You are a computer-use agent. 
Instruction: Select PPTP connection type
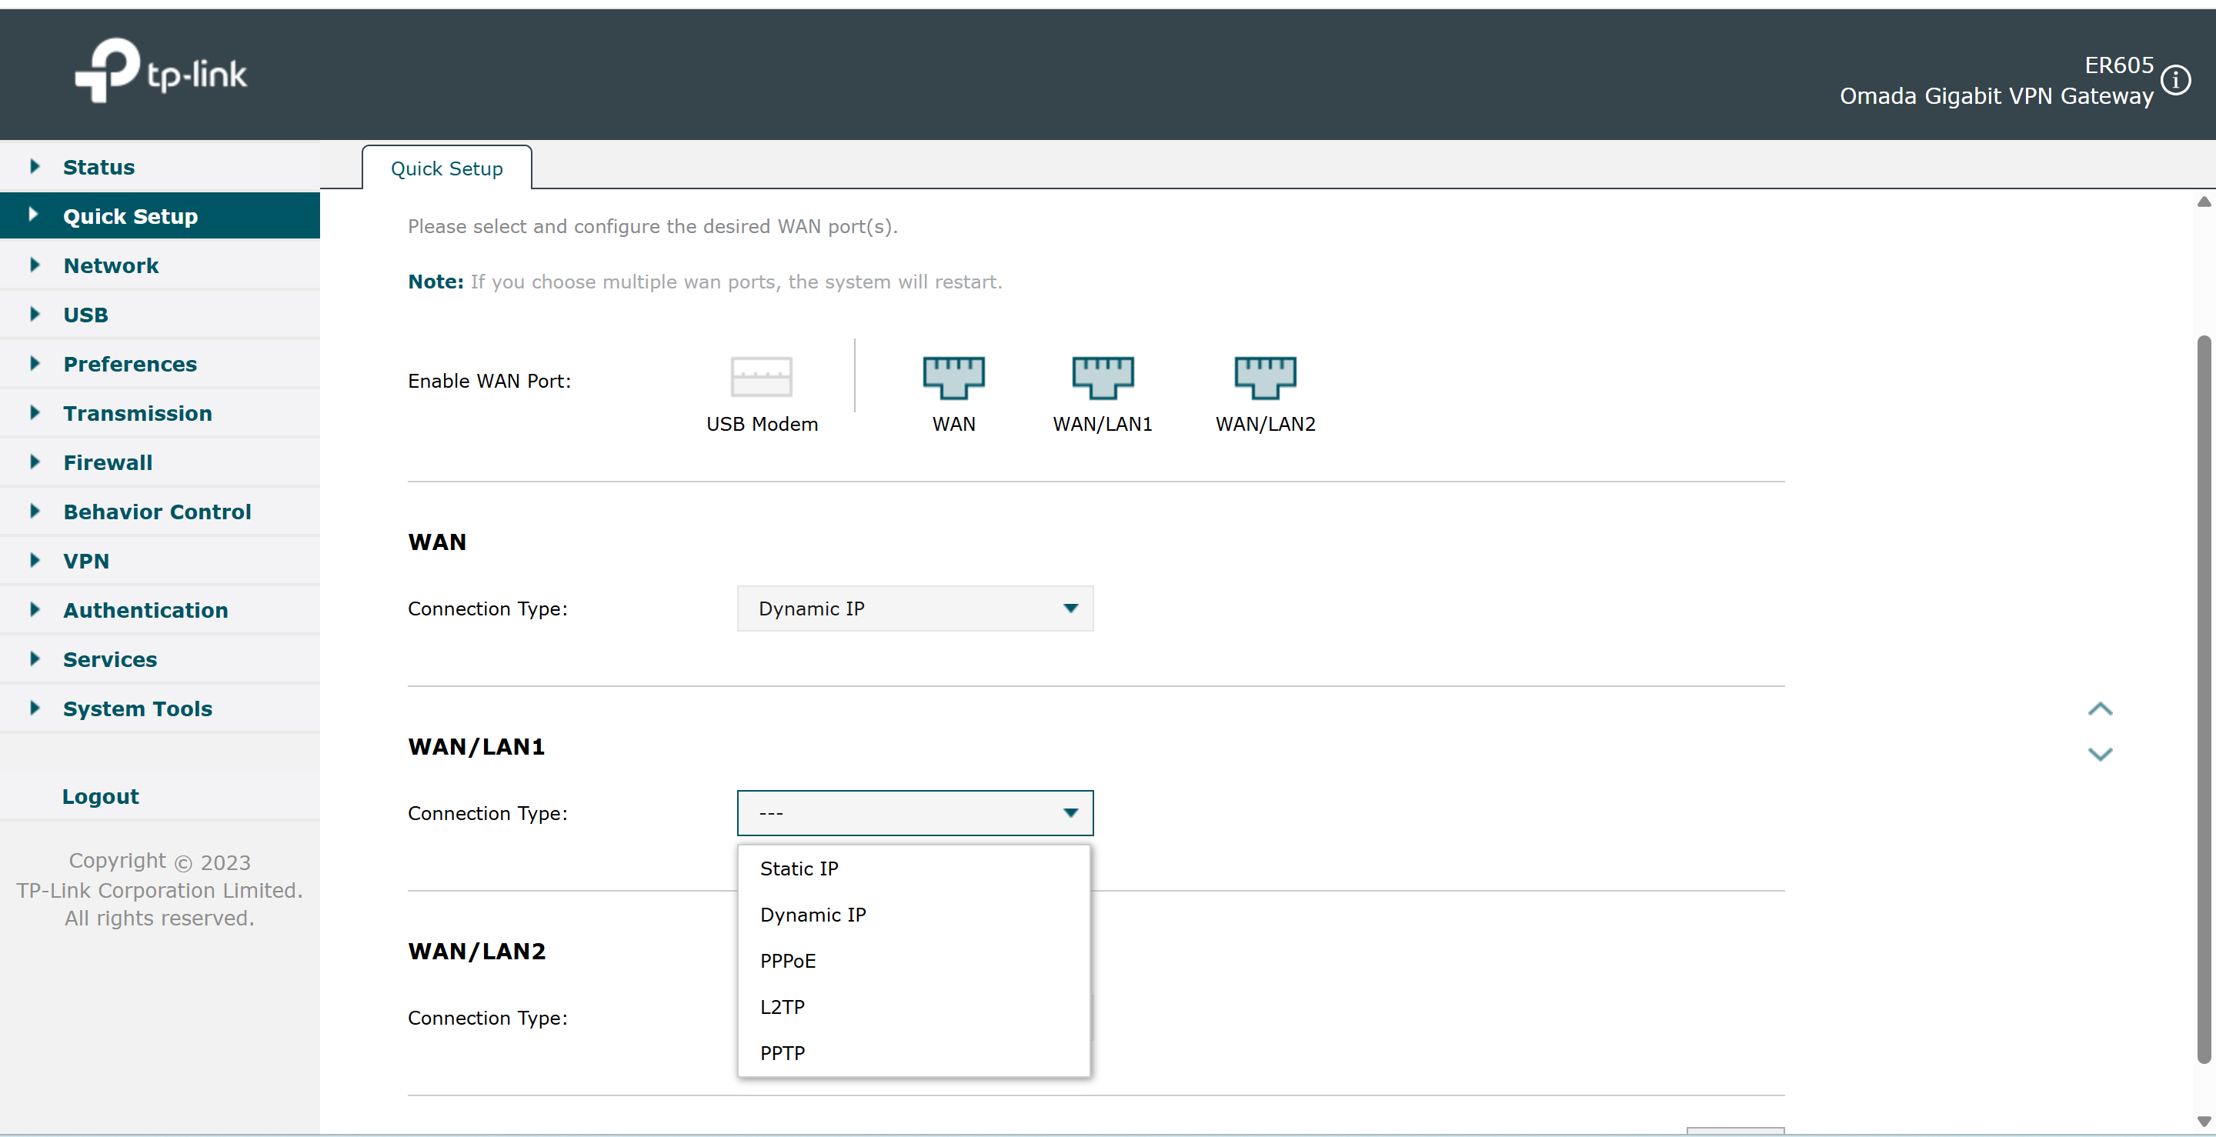tap(914, 1054)
